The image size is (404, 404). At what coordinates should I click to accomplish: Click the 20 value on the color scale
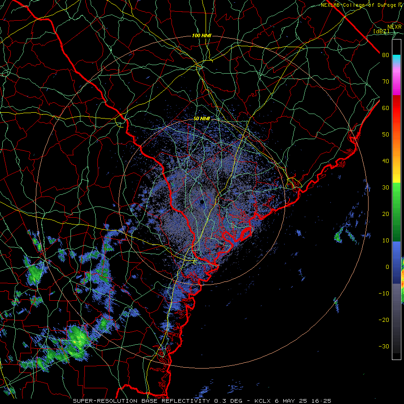[x=386, y=214]
